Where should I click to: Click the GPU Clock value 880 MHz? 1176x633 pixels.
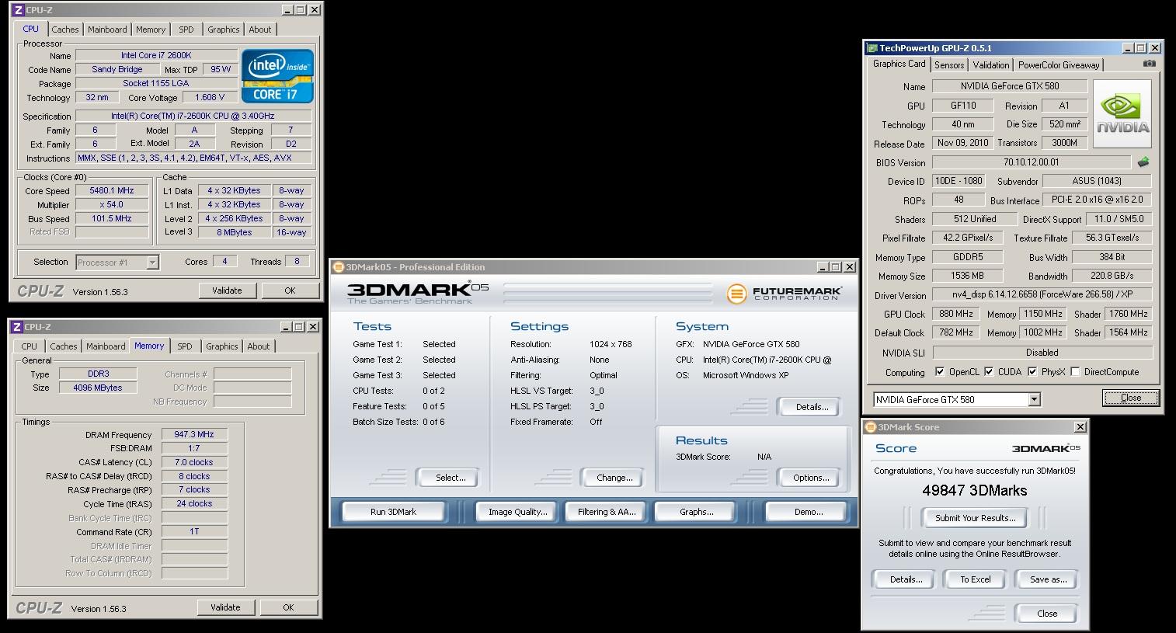tap(956, 314)
